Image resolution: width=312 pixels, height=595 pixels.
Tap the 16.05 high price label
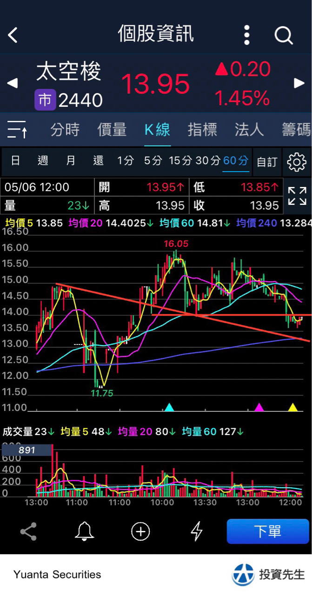pyautogui.click(x=176, y=244)
